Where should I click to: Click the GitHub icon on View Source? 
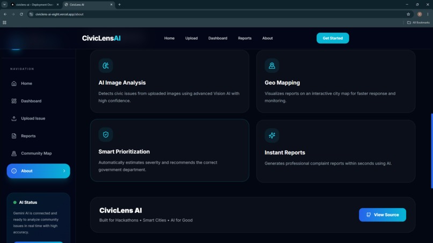(x=369, y=215)
